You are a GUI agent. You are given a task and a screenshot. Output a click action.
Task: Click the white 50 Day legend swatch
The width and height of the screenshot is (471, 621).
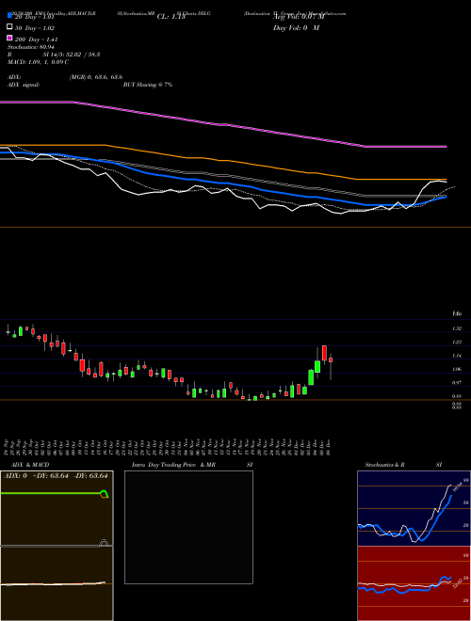point(10,27)
